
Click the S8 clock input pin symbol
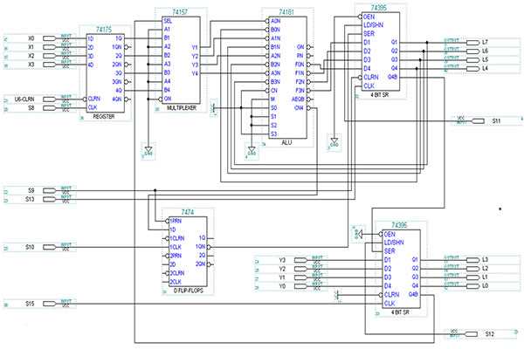click(50, 108)
